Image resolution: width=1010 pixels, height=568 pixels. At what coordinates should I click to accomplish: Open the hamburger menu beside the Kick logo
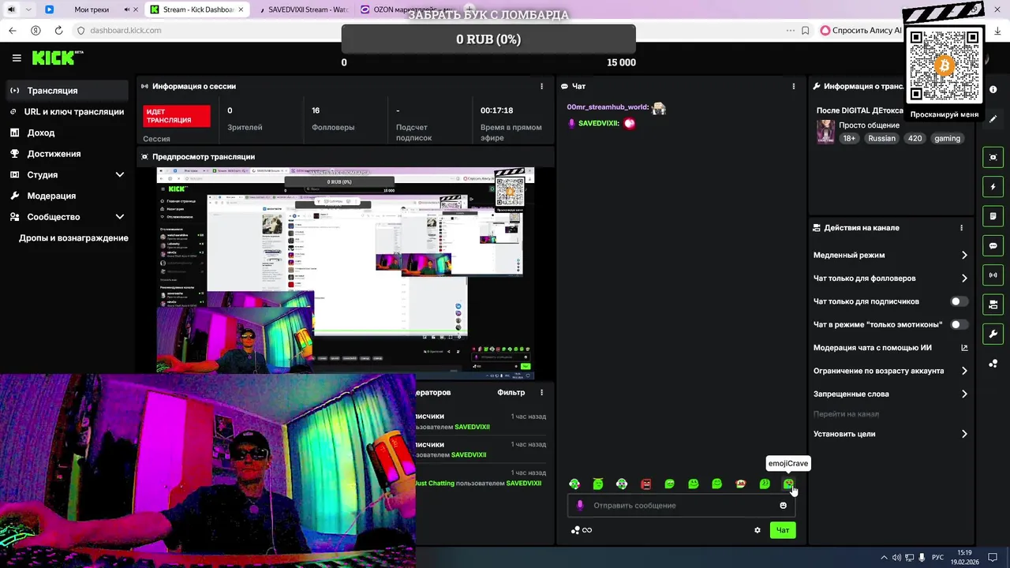pyautogui.click(x=17, y=58)
